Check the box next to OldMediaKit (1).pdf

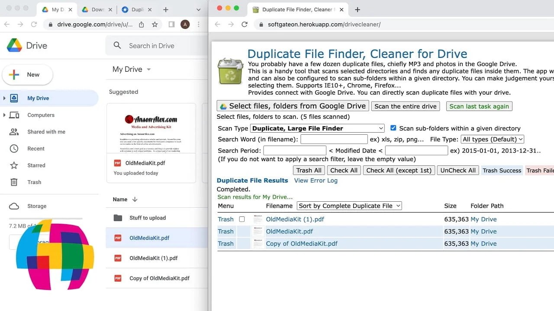(x=242, y=219)
